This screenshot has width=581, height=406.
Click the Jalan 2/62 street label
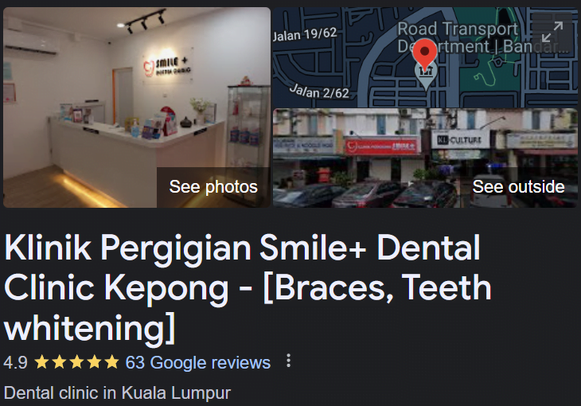coord(319,92)
